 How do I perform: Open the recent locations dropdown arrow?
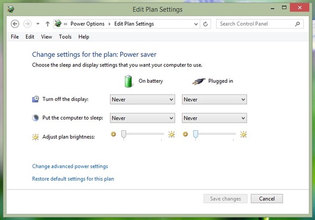point(38,24)
